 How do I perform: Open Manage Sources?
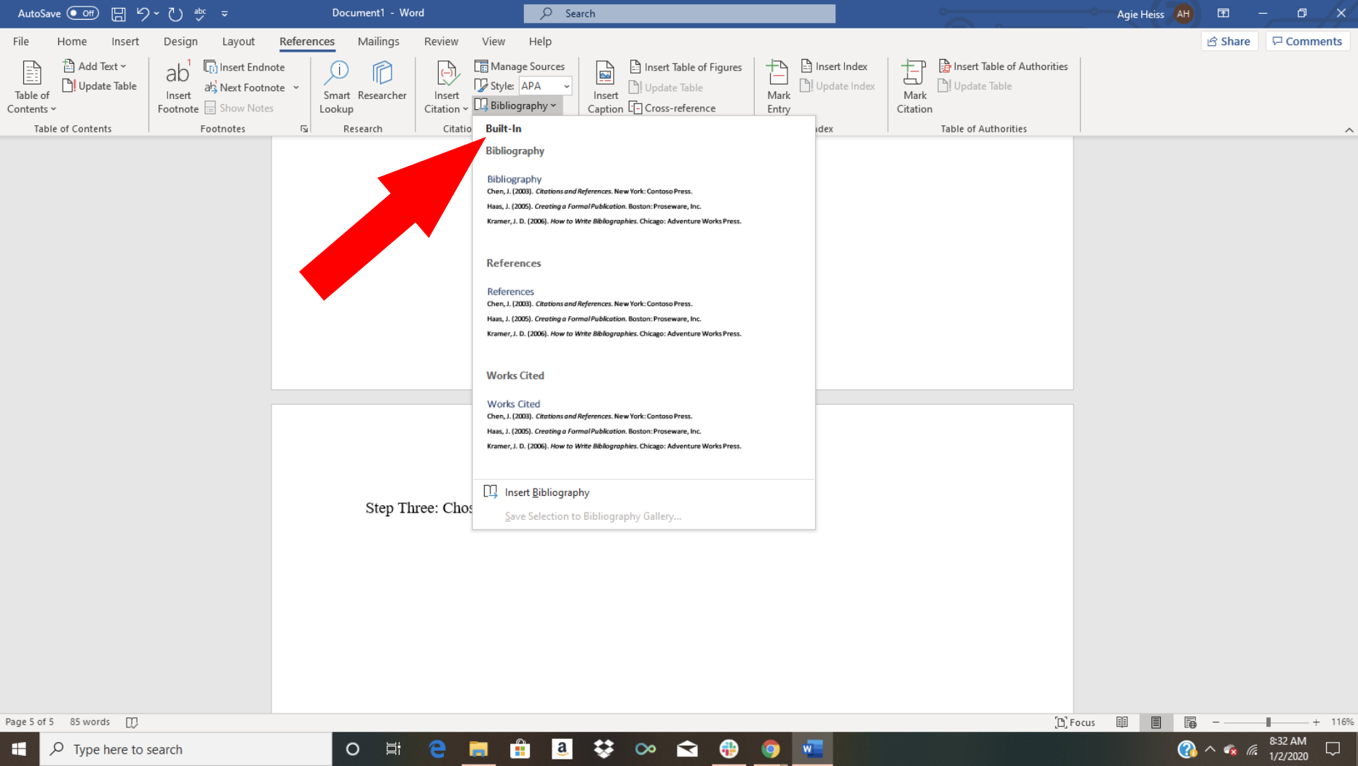pyautogui.click(x=520, y=66)
